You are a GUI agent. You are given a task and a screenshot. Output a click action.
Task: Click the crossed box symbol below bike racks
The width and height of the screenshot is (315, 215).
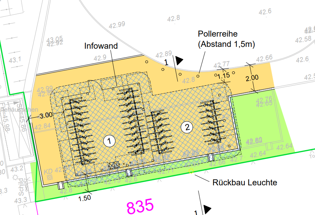[114, 165]
